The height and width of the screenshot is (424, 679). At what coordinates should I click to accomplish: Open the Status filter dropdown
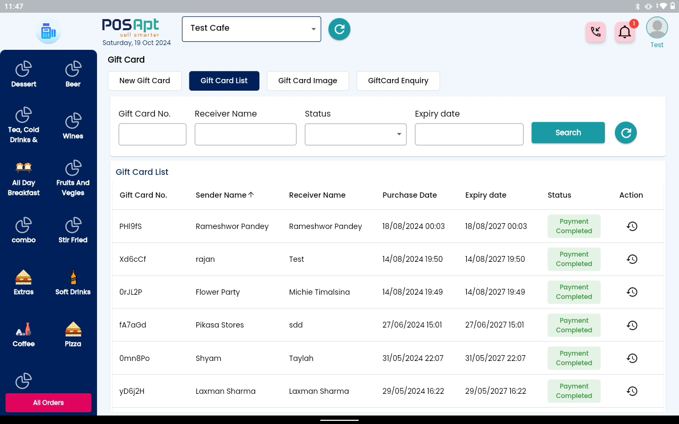pos(355,134)
